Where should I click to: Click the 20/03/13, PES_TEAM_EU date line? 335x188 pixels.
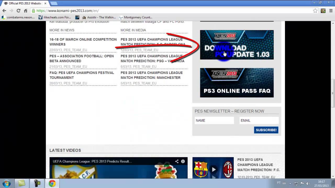point(68,83)
